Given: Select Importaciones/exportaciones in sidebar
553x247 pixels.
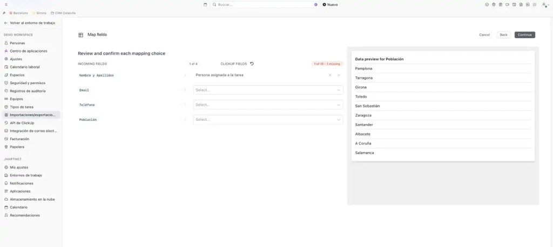Looking at the screenshot, I should pos(31,115).
